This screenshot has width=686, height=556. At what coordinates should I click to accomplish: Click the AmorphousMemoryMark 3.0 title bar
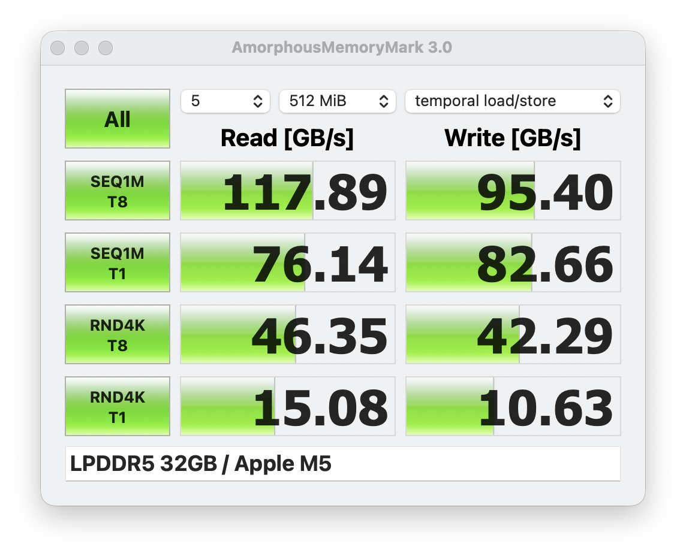(343, 47)
